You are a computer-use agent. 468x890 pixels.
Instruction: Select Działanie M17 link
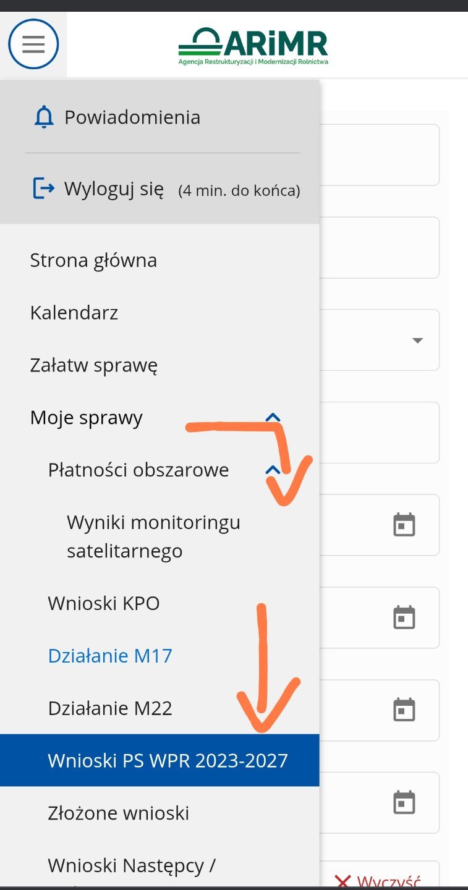click(110, 656)
